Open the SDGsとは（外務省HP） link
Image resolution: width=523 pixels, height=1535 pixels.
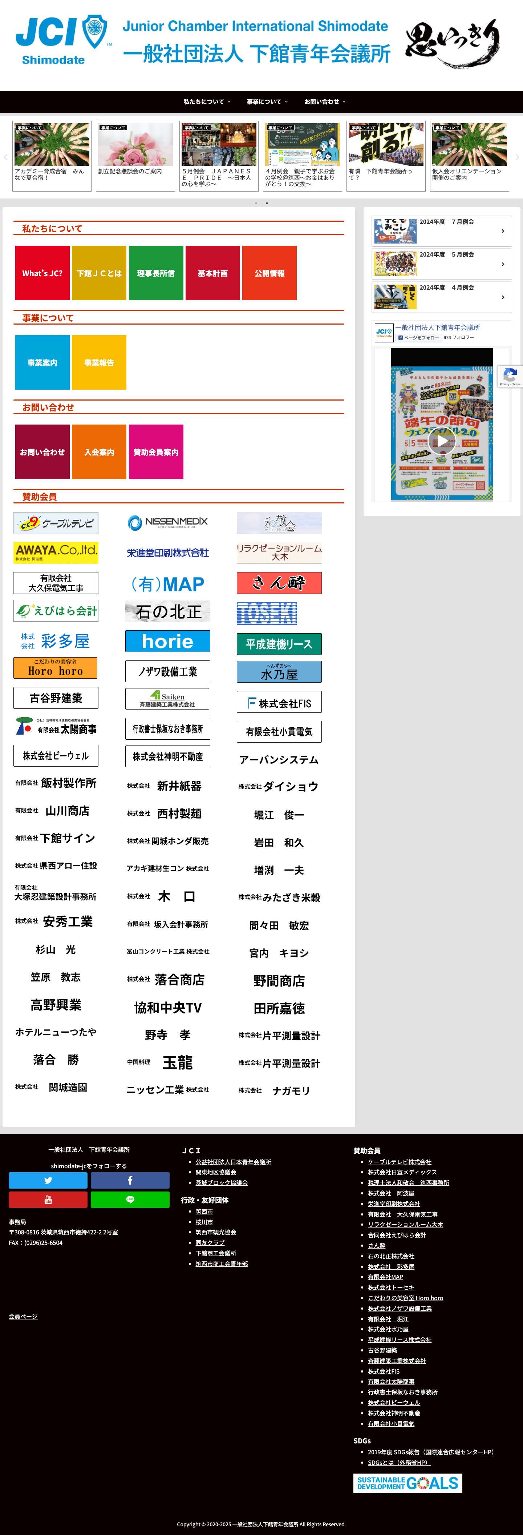[x=399, y=1462]
